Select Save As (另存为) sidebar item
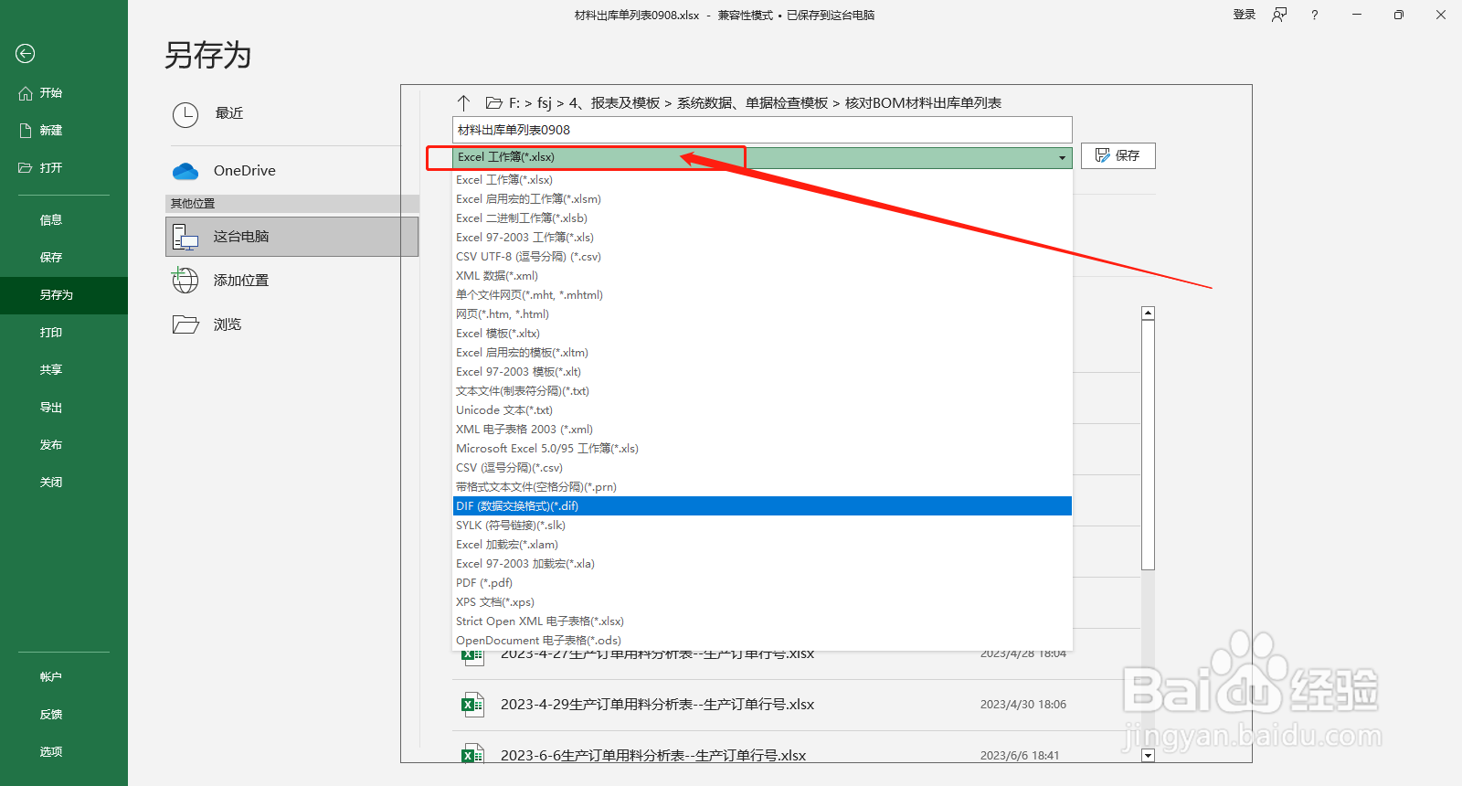 (64, 295)
